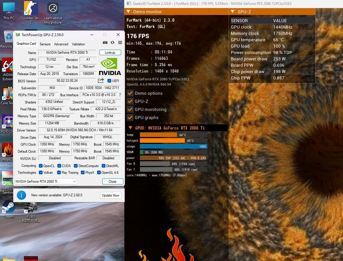The height and width of the screenshot is (261, 343).
Task: Click the Device ID field
Action: (102, 88)
